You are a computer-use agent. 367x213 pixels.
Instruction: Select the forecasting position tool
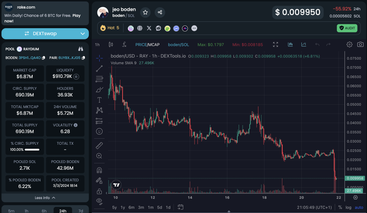click(99, 121)
